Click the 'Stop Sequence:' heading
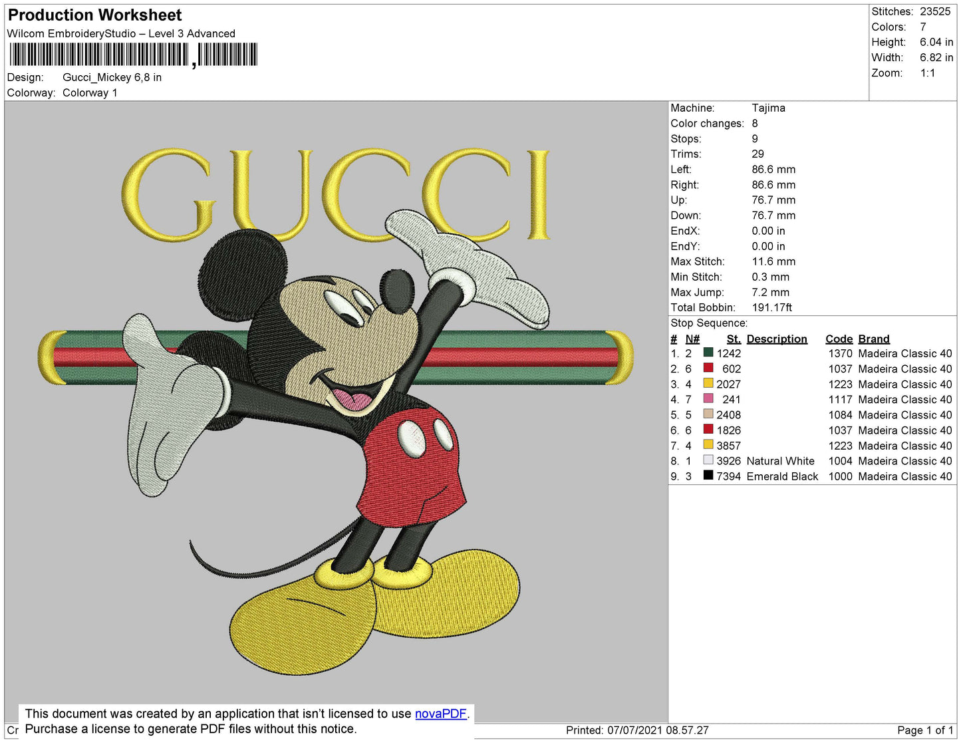The width and height of the screenshot is (961, 743). (x=709, y=323)
